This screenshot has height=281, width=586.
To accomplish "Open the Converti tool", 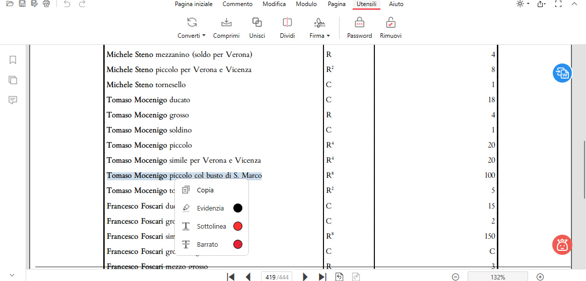I will tap(191, 28).
